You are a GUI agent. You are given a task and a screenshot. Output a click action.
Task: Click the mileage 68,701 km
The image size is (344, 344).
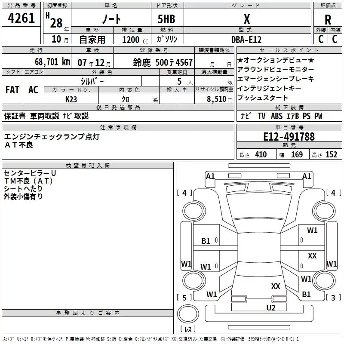click(52, 62)
